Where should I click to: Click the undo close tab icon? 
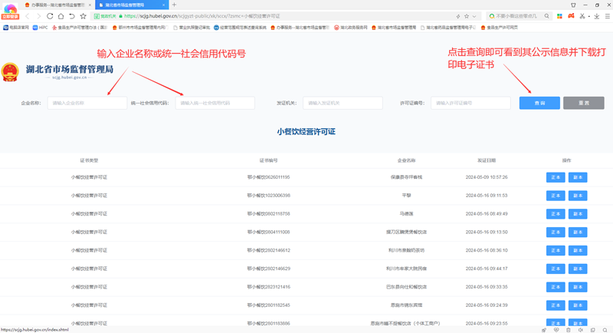[x=72, y=15]
